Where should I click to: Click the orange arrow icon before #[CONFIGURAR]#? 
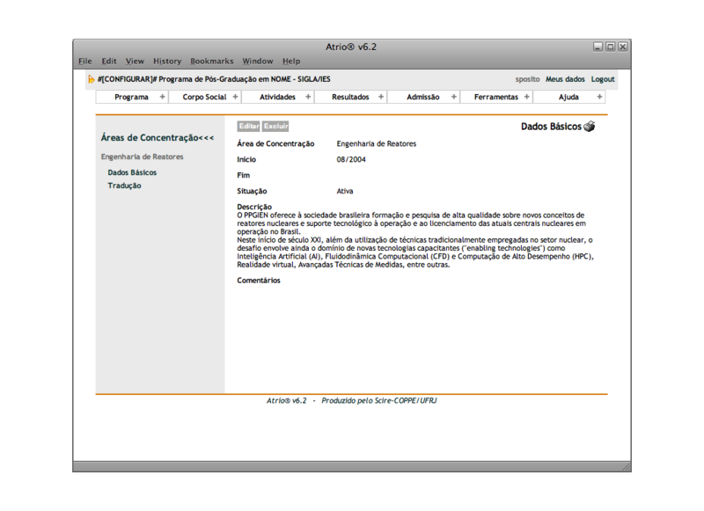[92, 79]
